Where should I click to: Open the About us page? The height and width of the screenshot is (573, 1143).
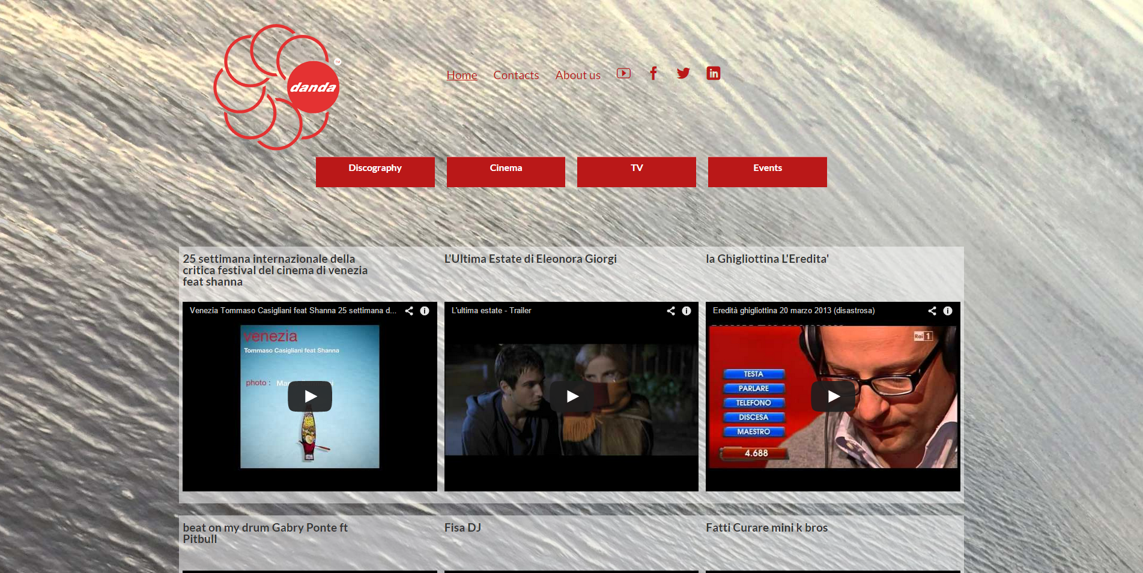tap(578, 75)
